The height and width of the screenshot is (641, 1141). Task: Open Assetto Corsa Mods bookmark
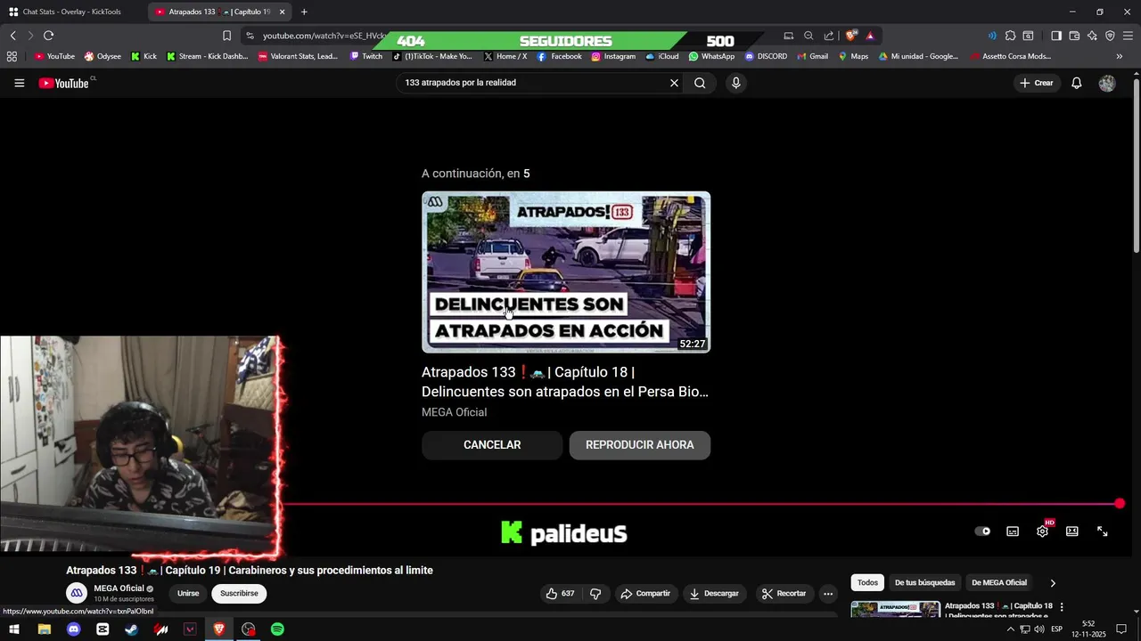pos(1010,56)
